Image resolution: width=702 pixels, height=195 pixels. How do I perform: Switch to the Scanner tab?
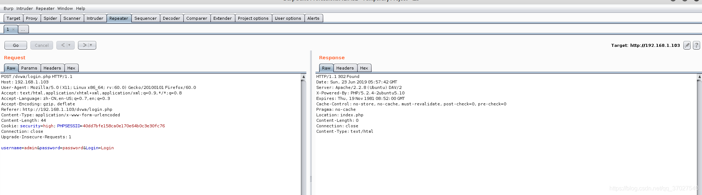pos(72,18)
